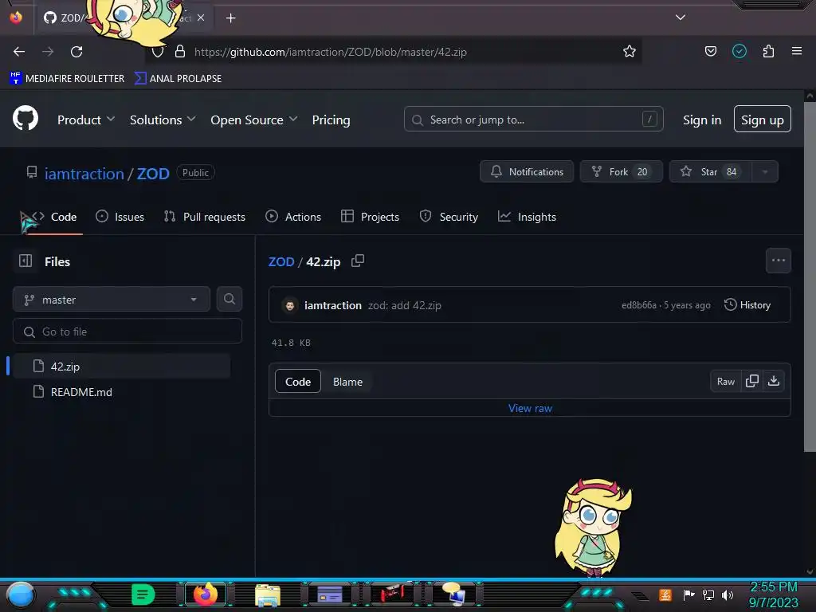Viewport: 816px width, 612px height.
Task: Click the volume speaker tray icon
Action: (x=728, y=594)
